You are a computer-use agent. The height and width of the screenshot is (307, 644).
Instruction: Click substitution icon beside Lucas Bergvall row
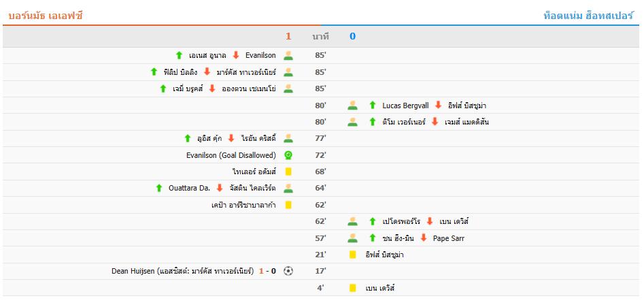(352, 106)
